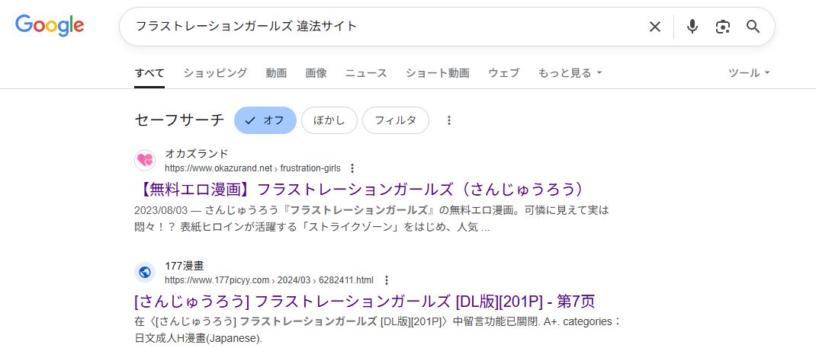Image resolution: width=816 pixels, height=364 pixels.
Task: Click the Google logo
Action: tap(50, 26)
